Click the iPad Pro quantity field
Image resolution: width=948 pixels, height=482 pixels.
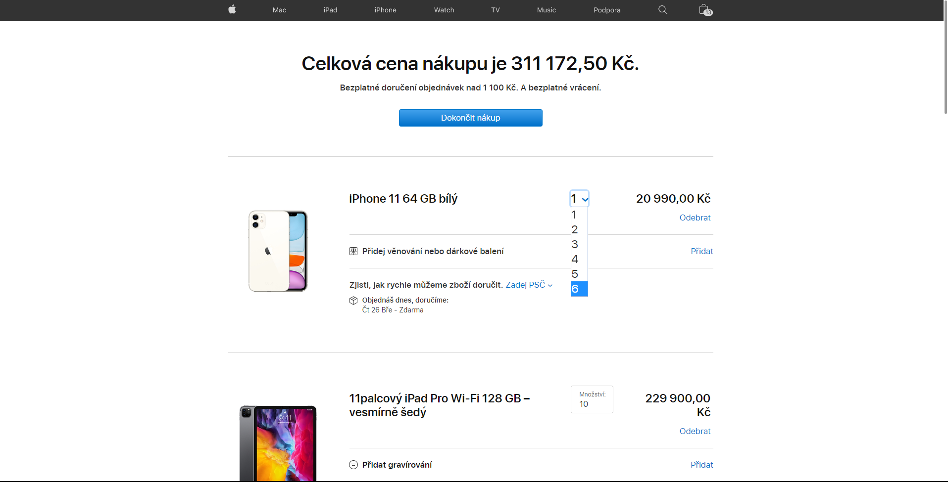click(x=592, y=399)
